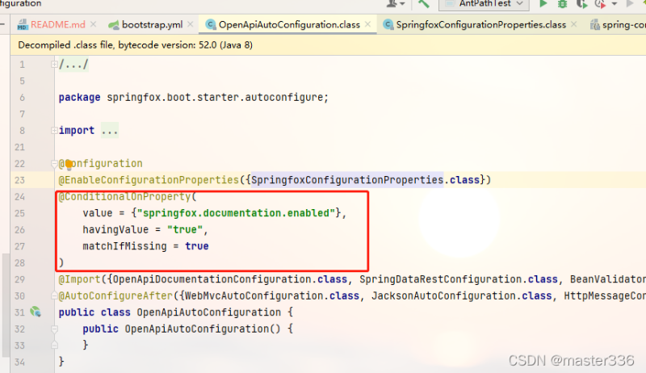Click the folded "/.../" comment placeholder
Image resolution: width=646 pixels, height=373 pixels.
tap(73, 65)
